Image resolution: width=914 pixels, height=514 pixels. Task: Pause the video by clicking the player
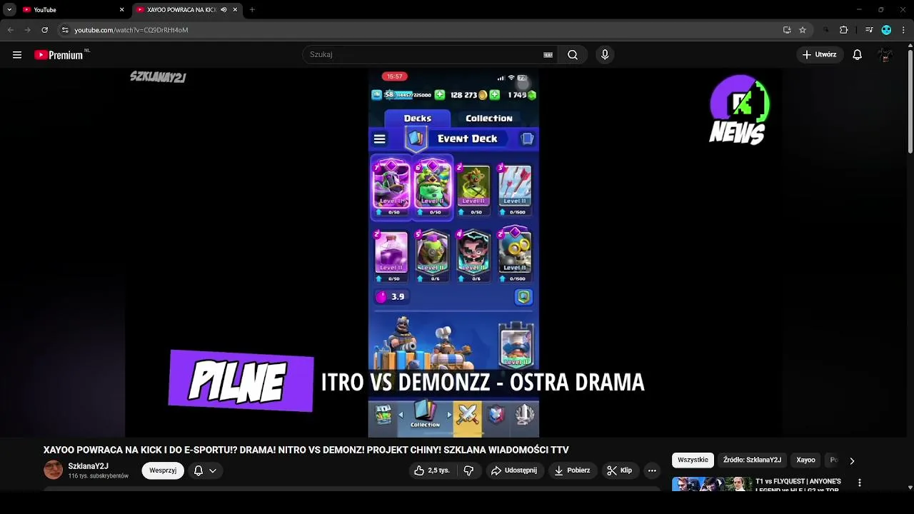453,253
